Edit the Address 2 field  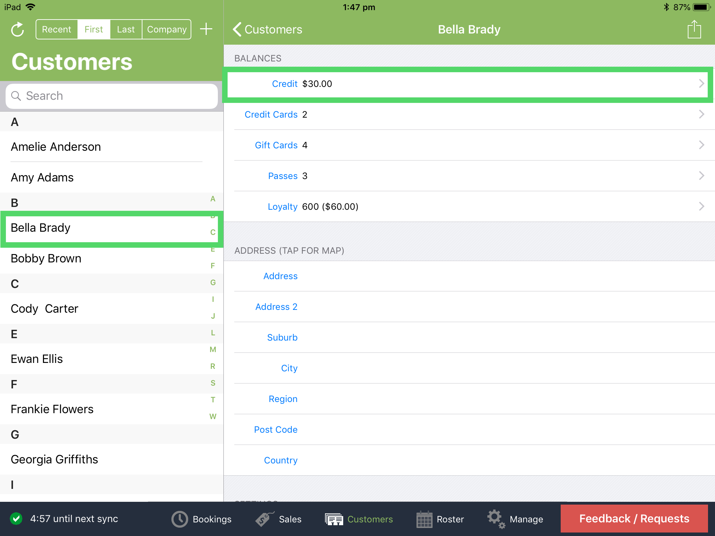click(469, 307)
